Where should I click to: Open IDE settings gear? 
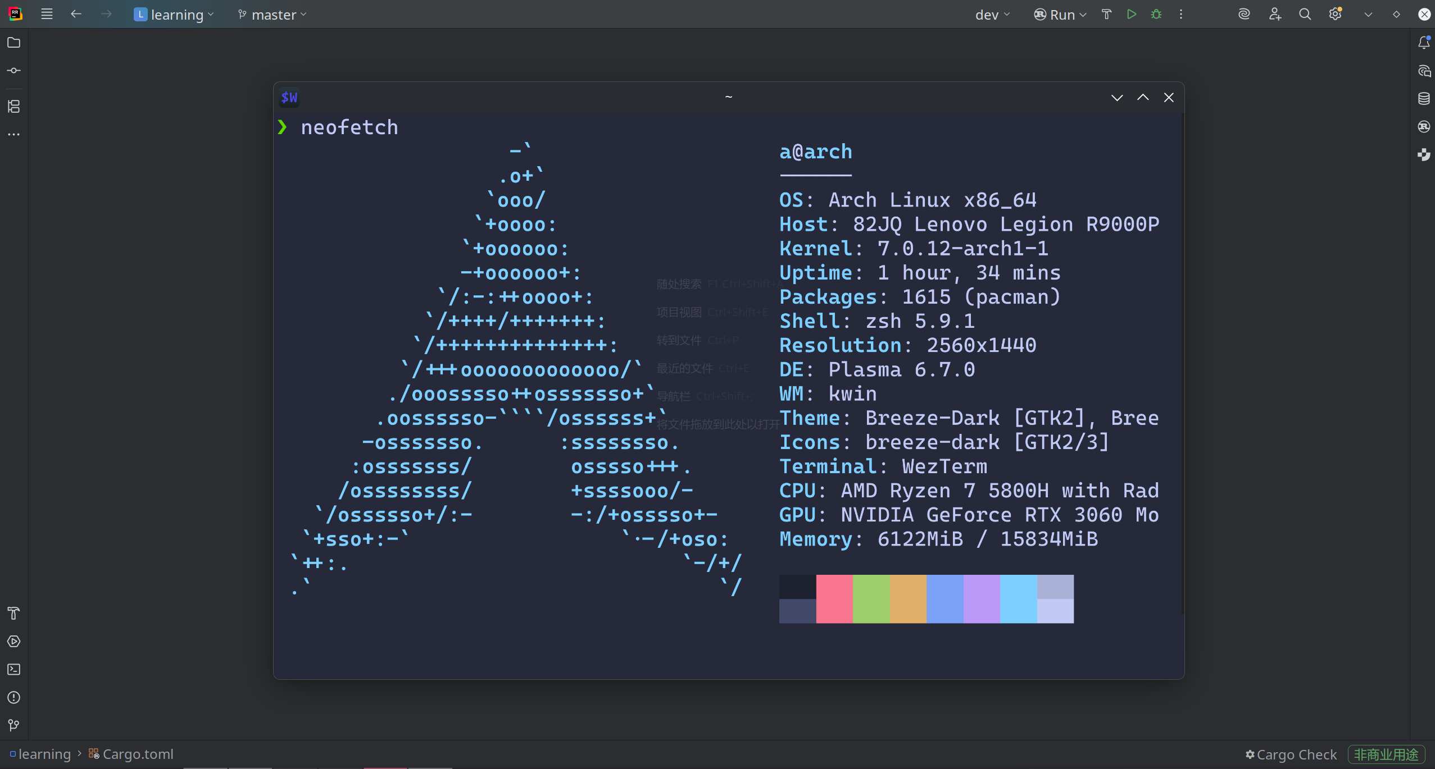(1336, 14)
